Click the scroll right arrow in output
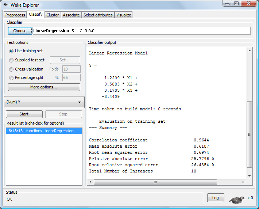This screenshot has width=259, height=209. coord(243,182)
